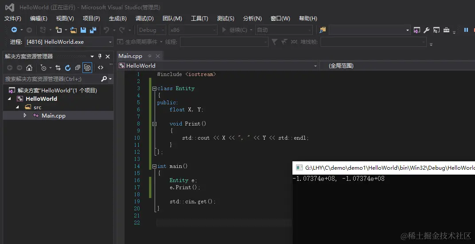This screenshot has height=244, width=475.
Task: Open the 帮助(H) menu
Action: 308,19
